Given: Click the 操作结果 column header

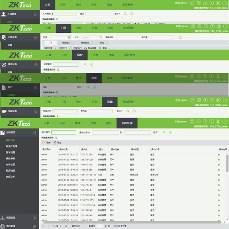Looking at the screenshot, I should [x=223, y=149].
